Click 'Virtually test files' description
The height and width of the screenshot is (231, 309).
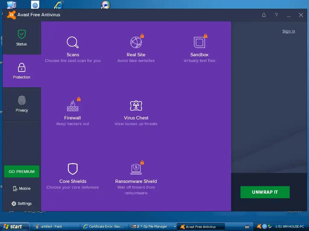199,61
